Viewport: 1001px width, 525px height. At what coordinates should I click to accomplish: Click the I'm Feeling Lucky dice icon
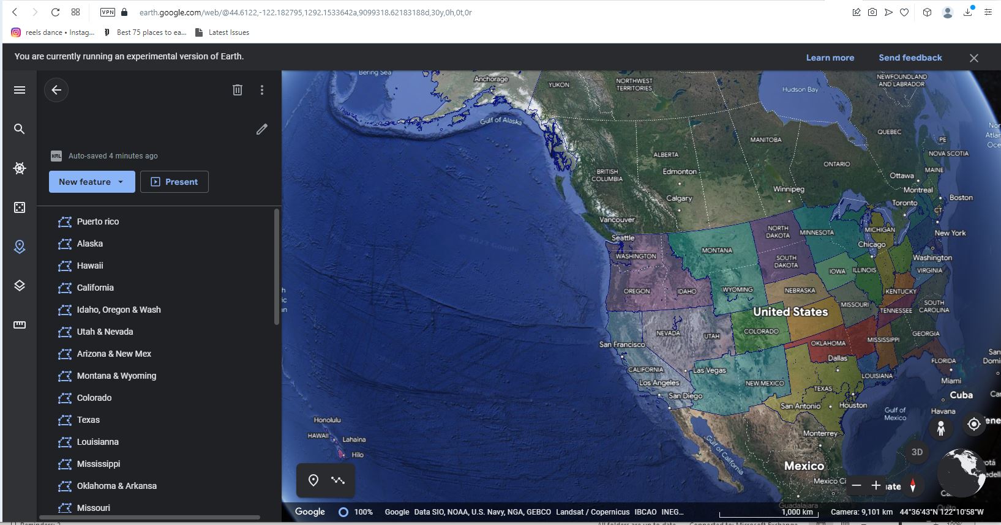tap(20, 207)
